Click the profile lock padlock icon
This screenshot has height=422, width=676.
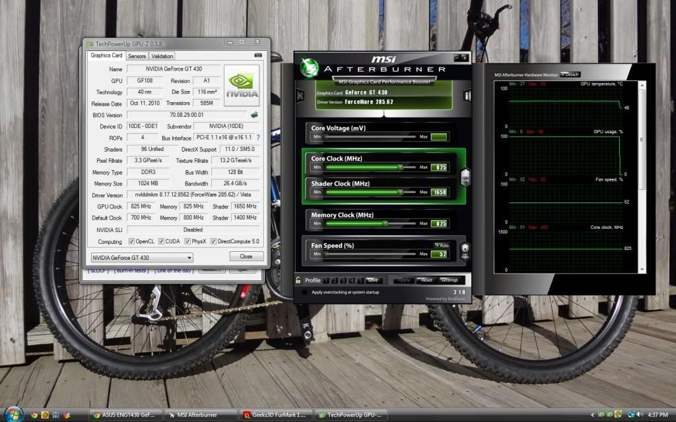coord(298,280)
